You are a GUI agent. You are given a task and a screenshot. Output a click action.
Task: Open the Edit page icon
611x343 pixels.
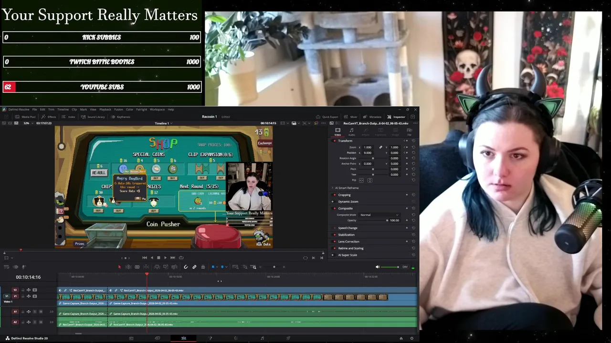(x=184, y=338)
